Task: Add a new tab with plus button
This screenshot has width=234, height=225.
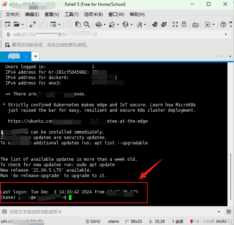Action: (36, 56)
